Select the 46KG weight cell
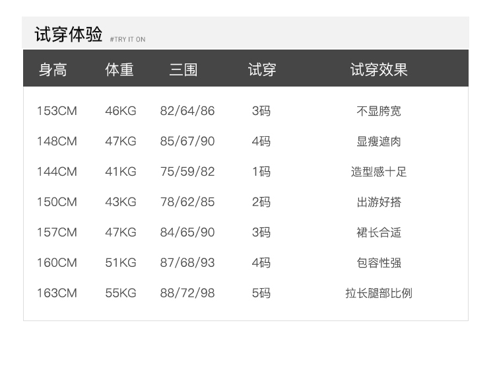 [x=121, y=111]
